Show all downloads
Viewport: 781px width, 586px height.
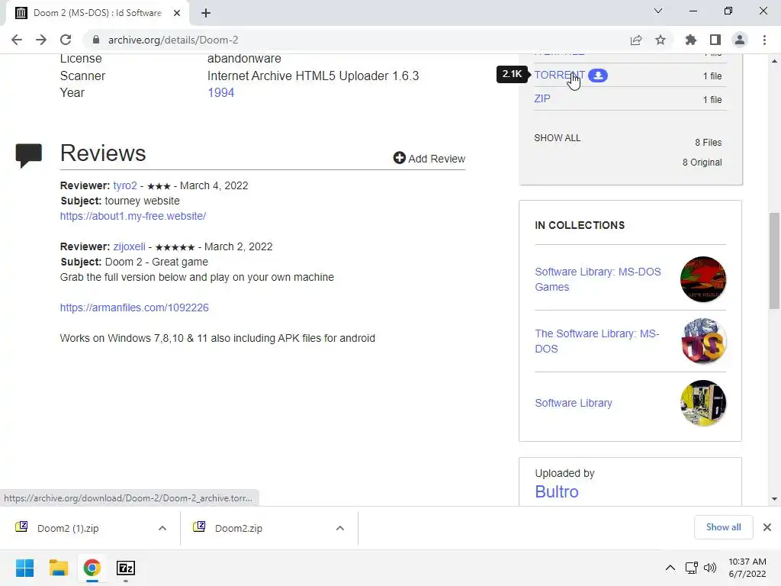point(723,527)
